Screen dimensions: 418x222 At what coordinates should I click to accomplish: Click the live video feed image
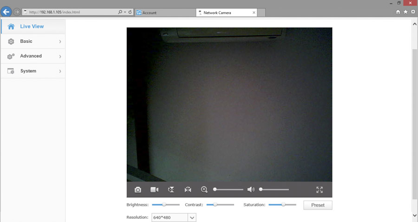click(229, 104)
